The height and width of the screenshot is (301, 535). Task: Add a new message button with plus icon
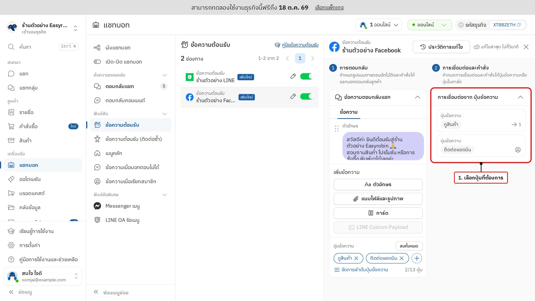417,258
